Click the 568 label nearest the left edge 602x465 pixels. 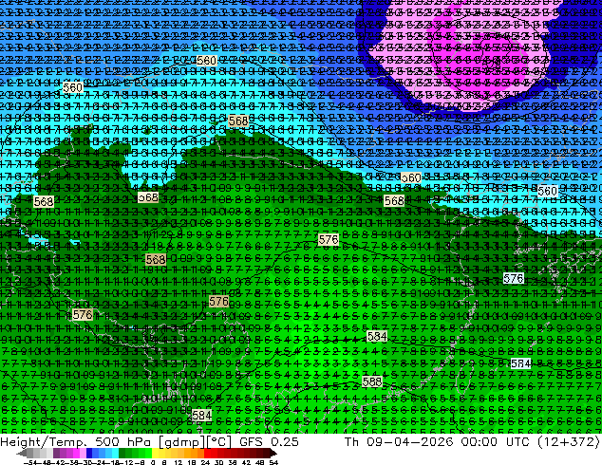pos(44,201)
